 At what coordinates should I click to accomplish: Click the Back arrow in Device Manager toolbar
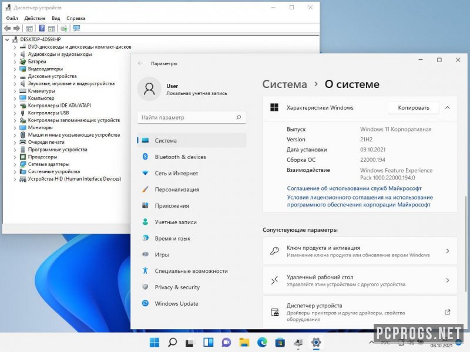tap(8, 28)
